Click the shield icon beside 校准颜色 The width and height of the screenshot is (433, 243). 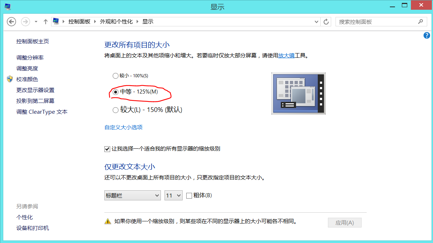coord(10,79)
